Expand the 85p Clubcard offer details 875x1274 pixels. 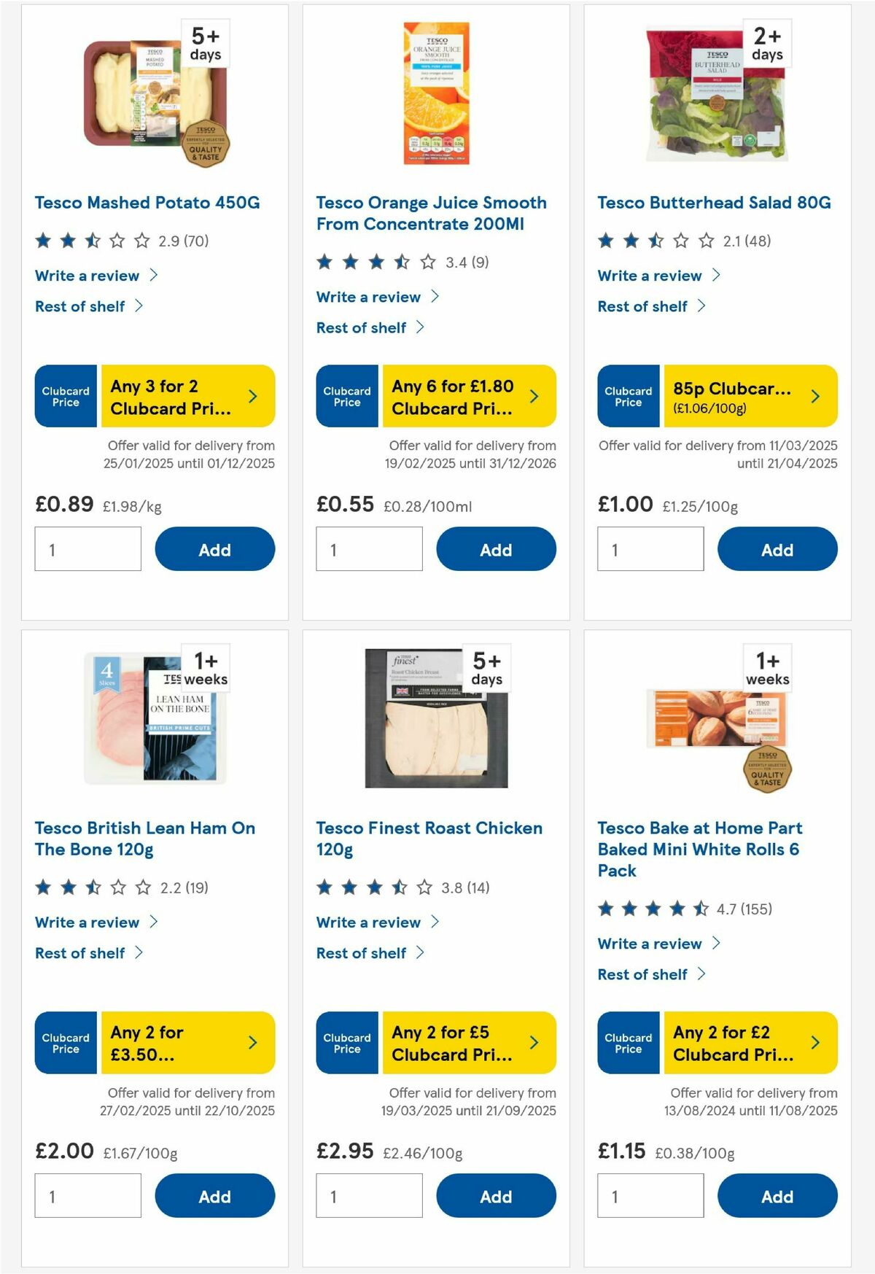point(814,396)
